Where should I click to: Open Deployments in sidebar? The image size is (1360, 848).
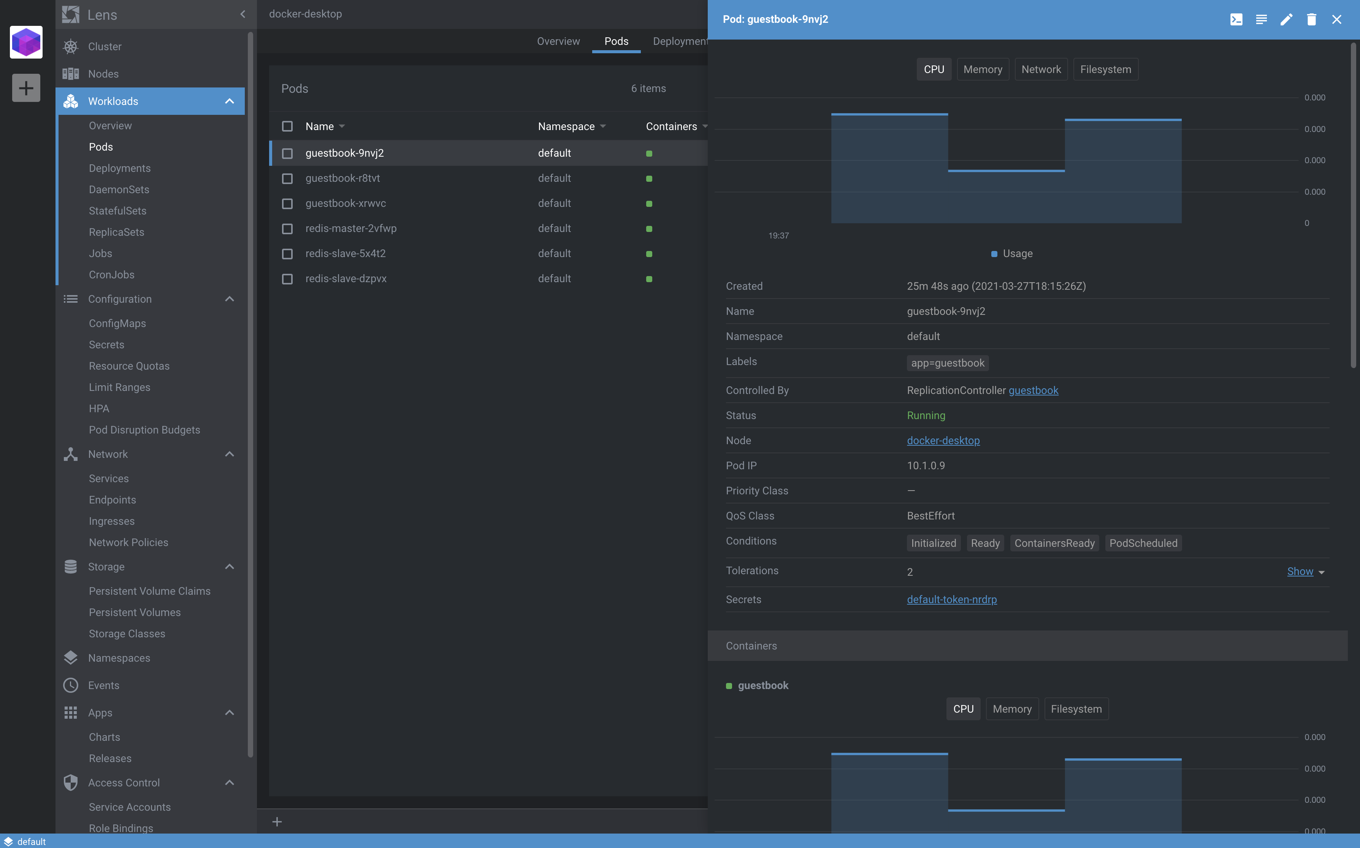point(119,168)
